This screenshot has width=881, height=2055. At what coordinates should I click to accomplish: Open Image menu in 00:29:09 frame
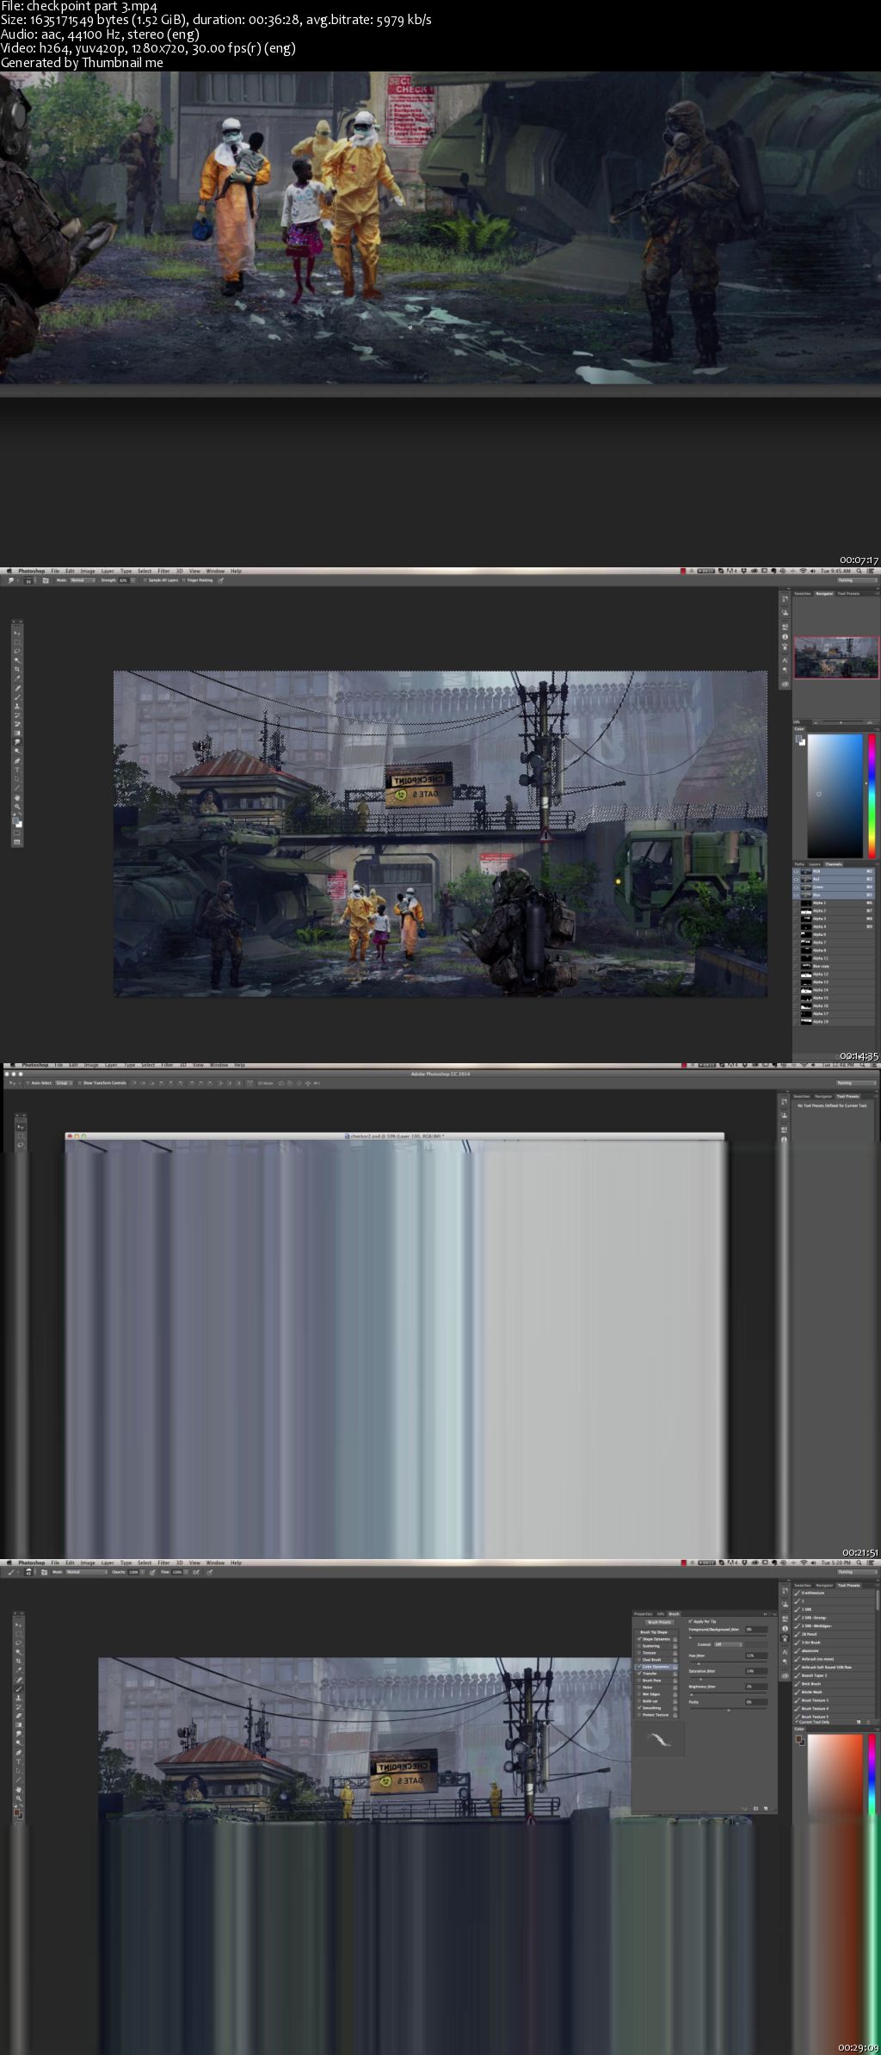[88, 1563]
